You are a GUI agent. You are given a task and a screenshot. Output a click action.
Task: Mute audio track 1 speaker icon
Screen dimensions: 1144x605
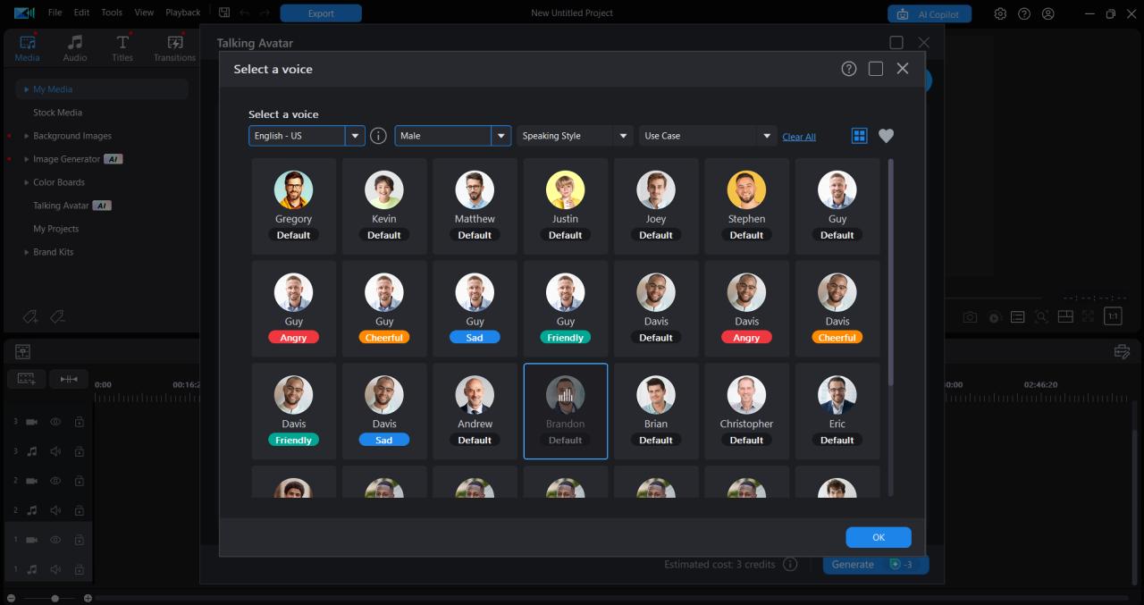55,569
